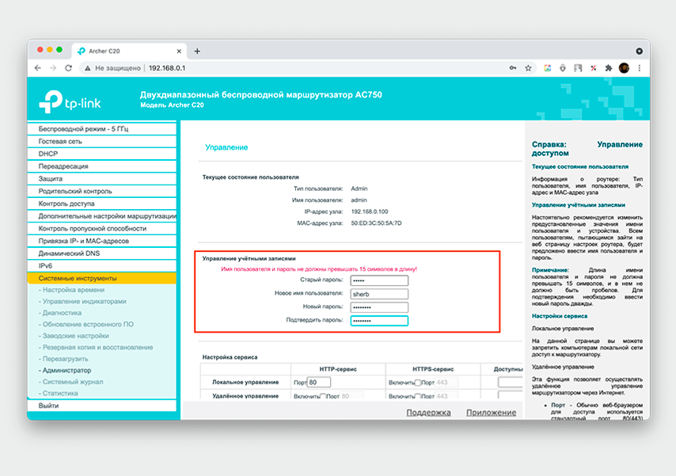Open Переадресация menu item
The width and height of the screenshot is (676, 476).
pyautogui.click(x=102, y=166)
